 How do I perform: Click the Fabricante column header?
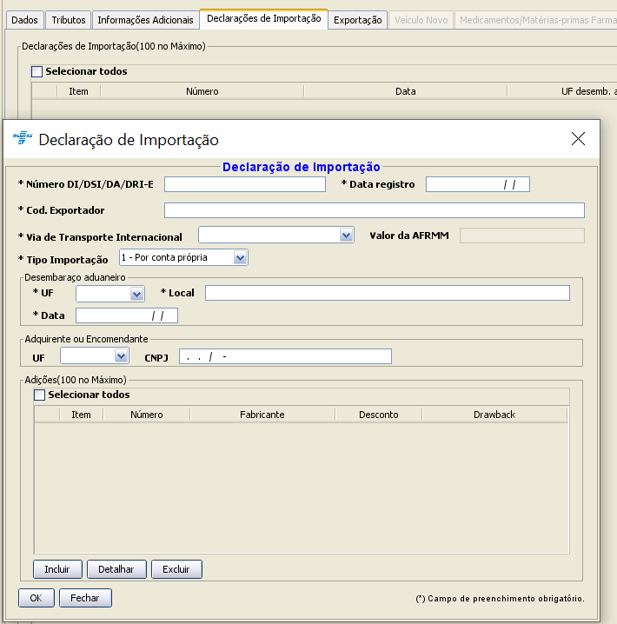tap(262, 415)
